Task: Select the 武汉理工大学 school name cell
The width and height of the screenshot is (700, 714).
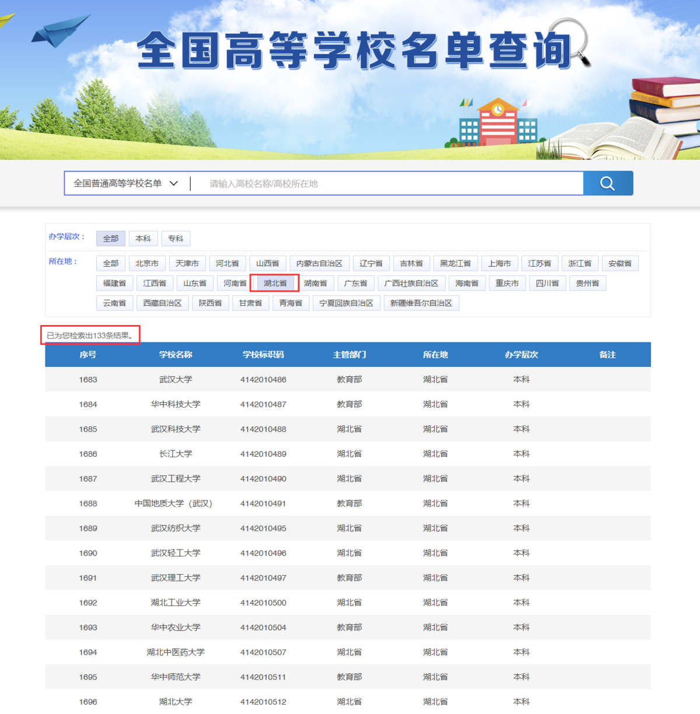Action: 176,578
